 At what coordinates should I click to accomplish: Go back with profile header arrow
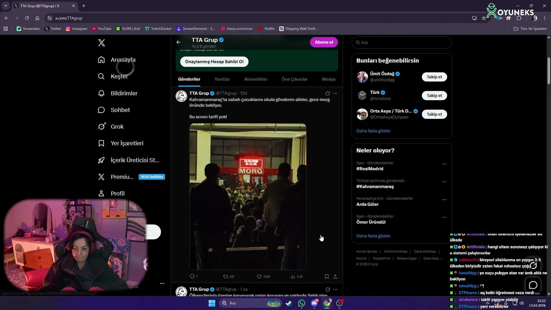click(x=179, y=42)
